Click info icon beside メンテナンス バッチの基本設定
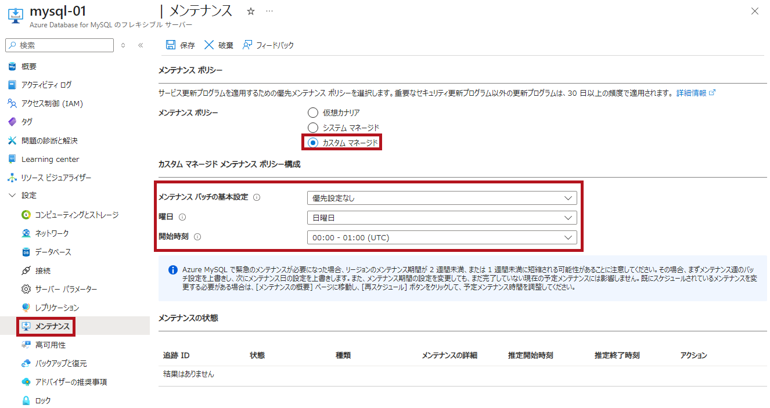This screenshot has height=408, width=770. point(257,197)
